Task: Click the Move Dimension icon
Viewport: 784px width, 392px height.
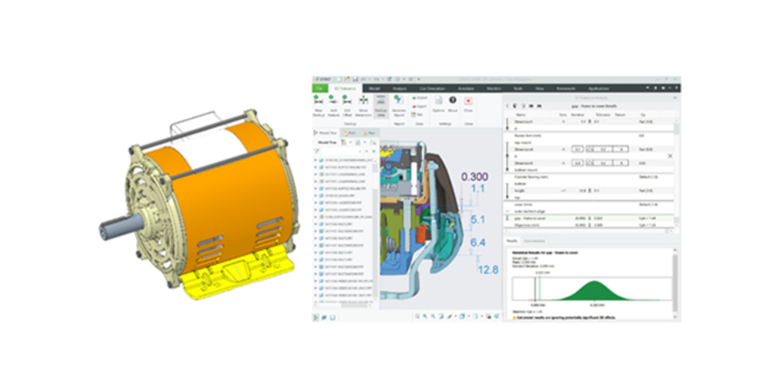Action: coord(364,103)
